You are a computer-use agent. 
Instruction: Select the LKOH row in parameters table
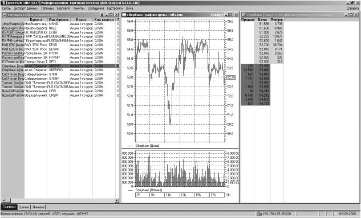[60, 32]
